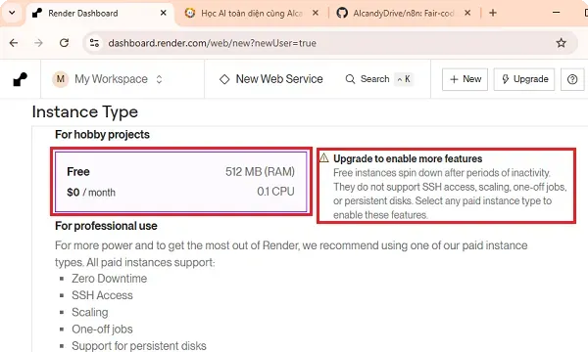The width and height of the screenshot is (588, 352).
Task: Minimize the browser window
Action: click(556, 13)
